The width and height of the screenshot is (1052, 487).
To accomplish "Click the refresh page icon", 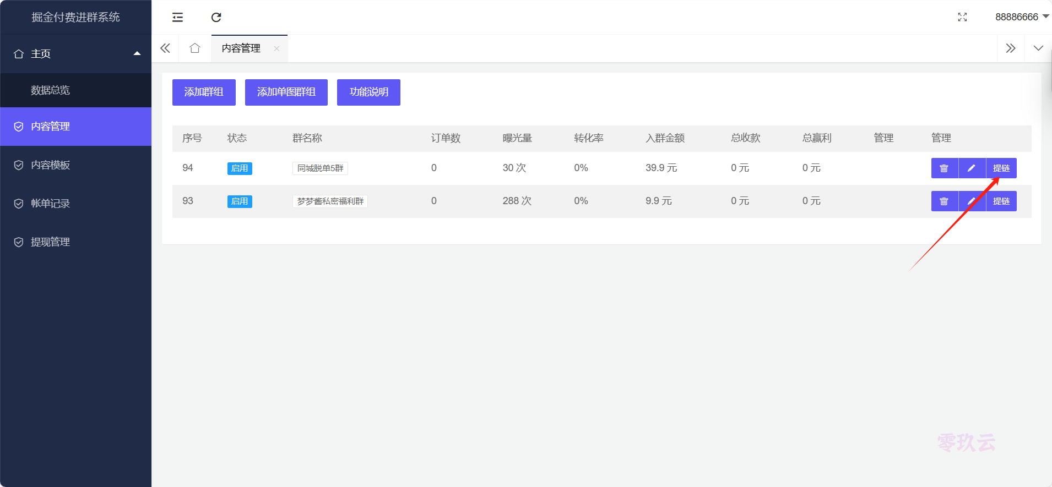I will tap(216, 17).
